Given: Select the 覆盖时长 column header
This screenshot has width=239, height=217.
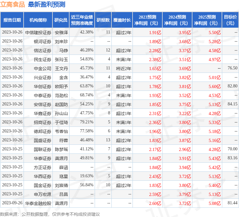Looking at the screenshot, I should pos(122,20).
